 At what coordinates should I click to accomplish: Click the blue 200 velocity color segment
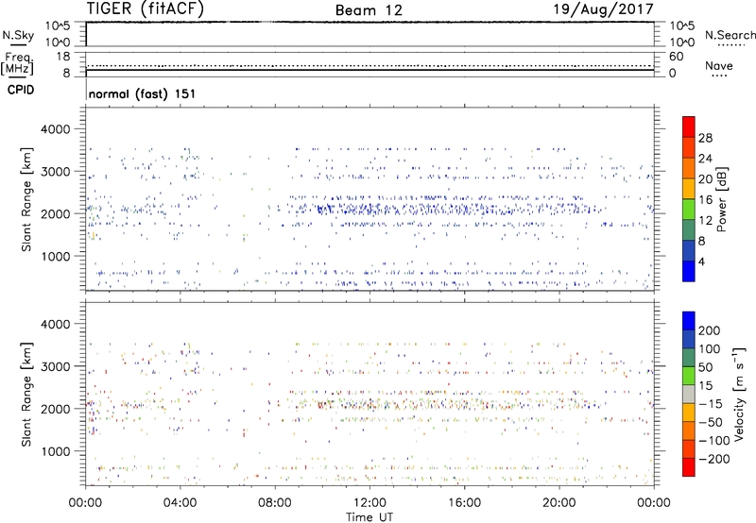coord(689,321)
